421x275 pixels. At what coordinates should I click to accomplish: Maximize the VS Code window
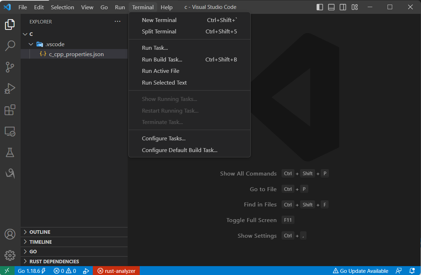pos(390,7)
